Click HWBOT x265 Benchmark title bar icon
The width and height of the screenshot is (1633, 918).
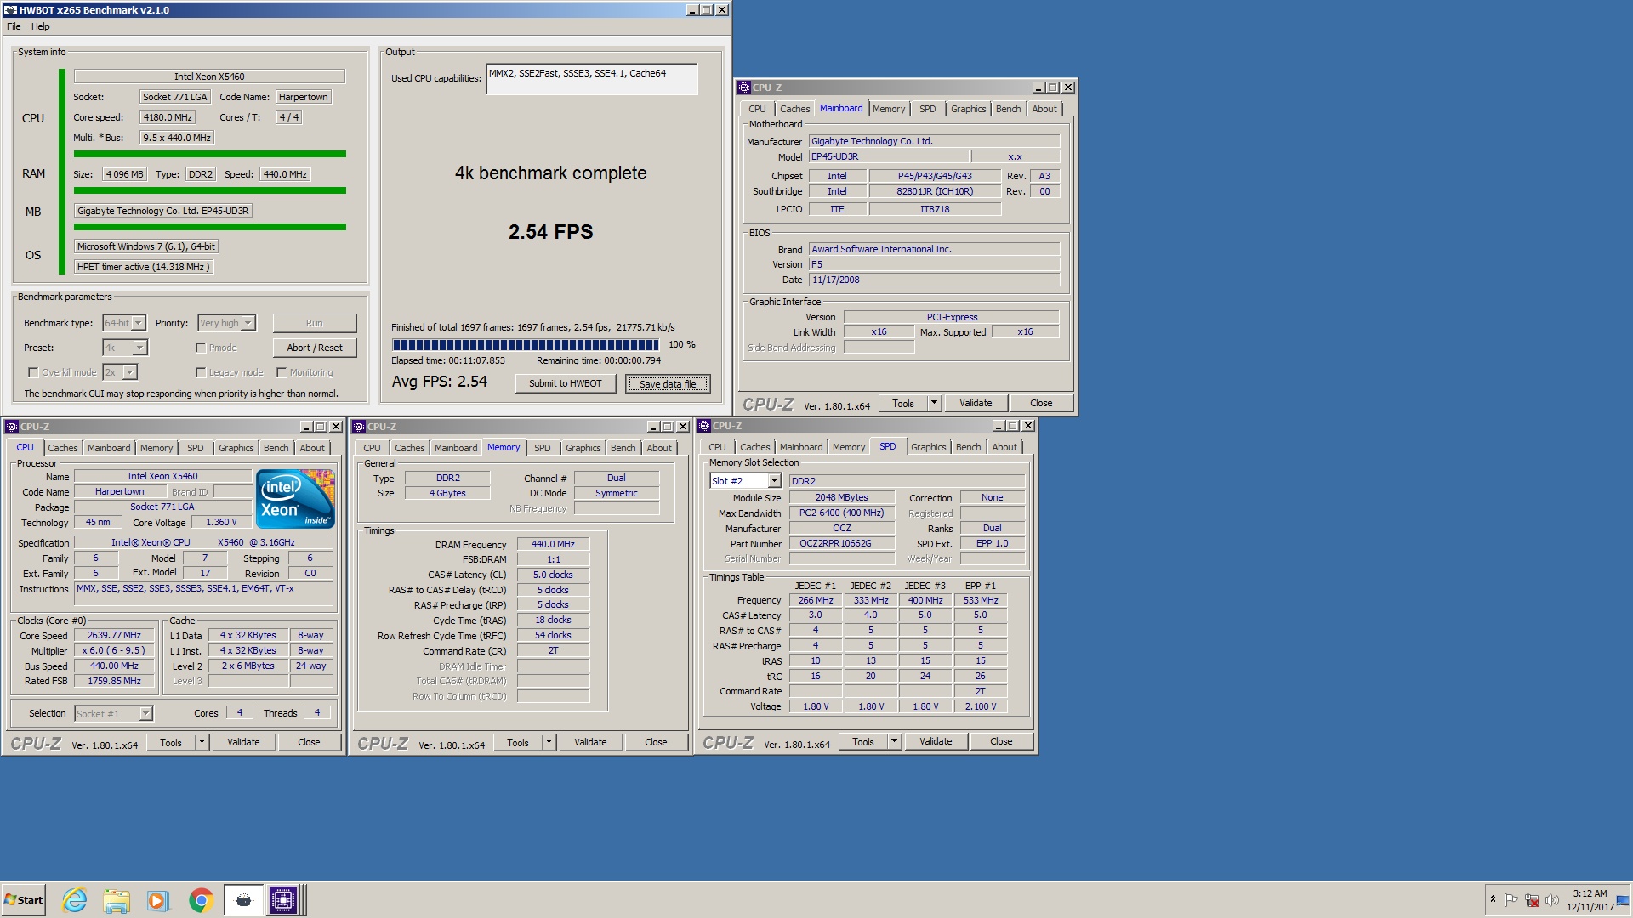(10, 10)
